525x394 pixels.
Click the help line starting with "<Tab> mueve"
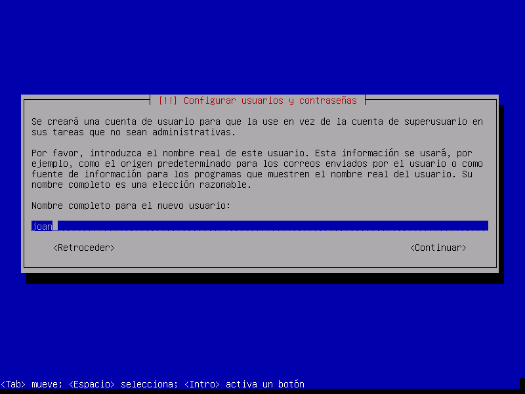[152, 384]
